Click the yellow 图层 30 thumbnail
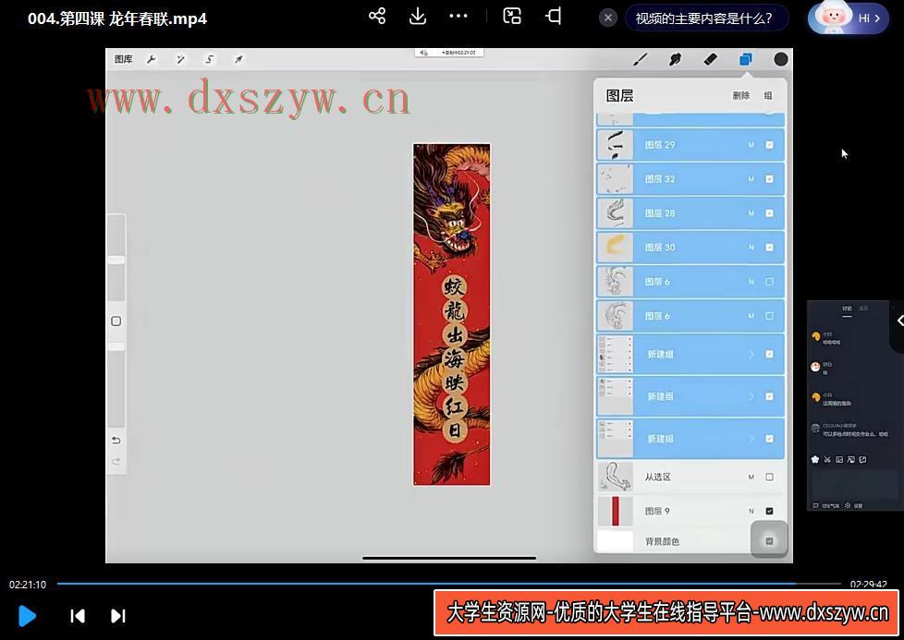Screen dimensions: 904x640 point(615,248)
